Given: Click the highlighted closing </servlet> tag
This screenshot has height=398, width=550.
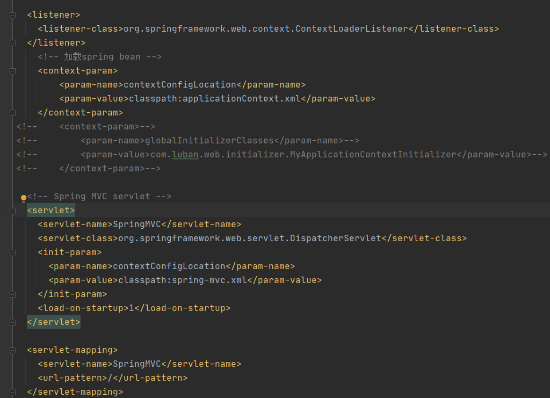Looking at the screenshot, I should coord(54,322).
